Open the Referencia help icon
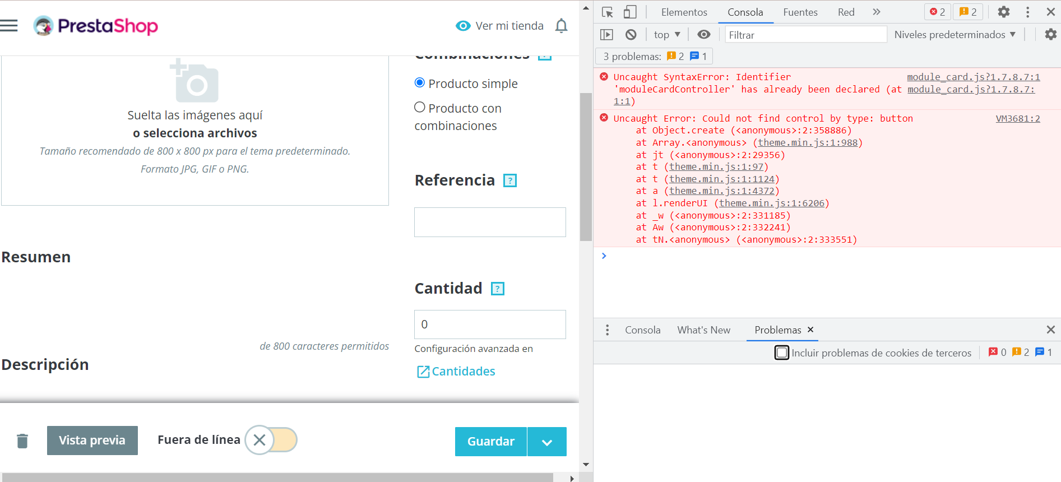1061x482 pixels. (510, 180)
